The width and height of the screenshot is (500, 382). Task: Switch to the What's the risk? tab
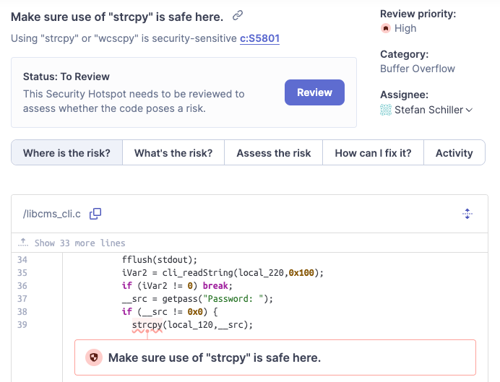pyautogui.click(x=173, y=153)
